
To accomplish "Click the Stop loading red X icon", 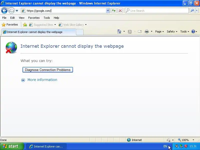I will click(x=120, y=10).
